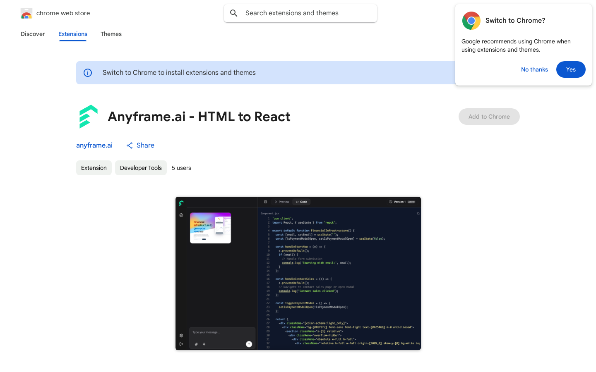The image size is (596, 372).
Task: Dismiss popup with No thanks
Action: click(534, 69)
